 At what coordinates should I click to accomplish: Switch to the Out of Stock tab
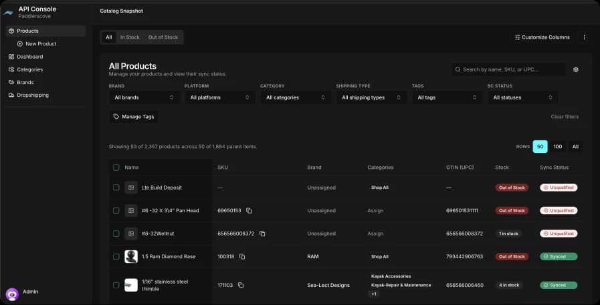pyautogui.click(x=163, y=37)
